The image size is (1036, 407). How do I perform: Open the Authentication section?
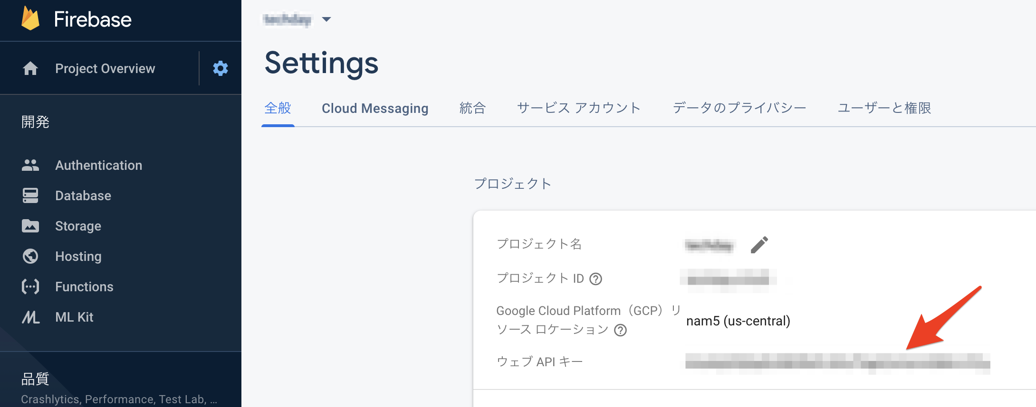click(x=98, y=165)
